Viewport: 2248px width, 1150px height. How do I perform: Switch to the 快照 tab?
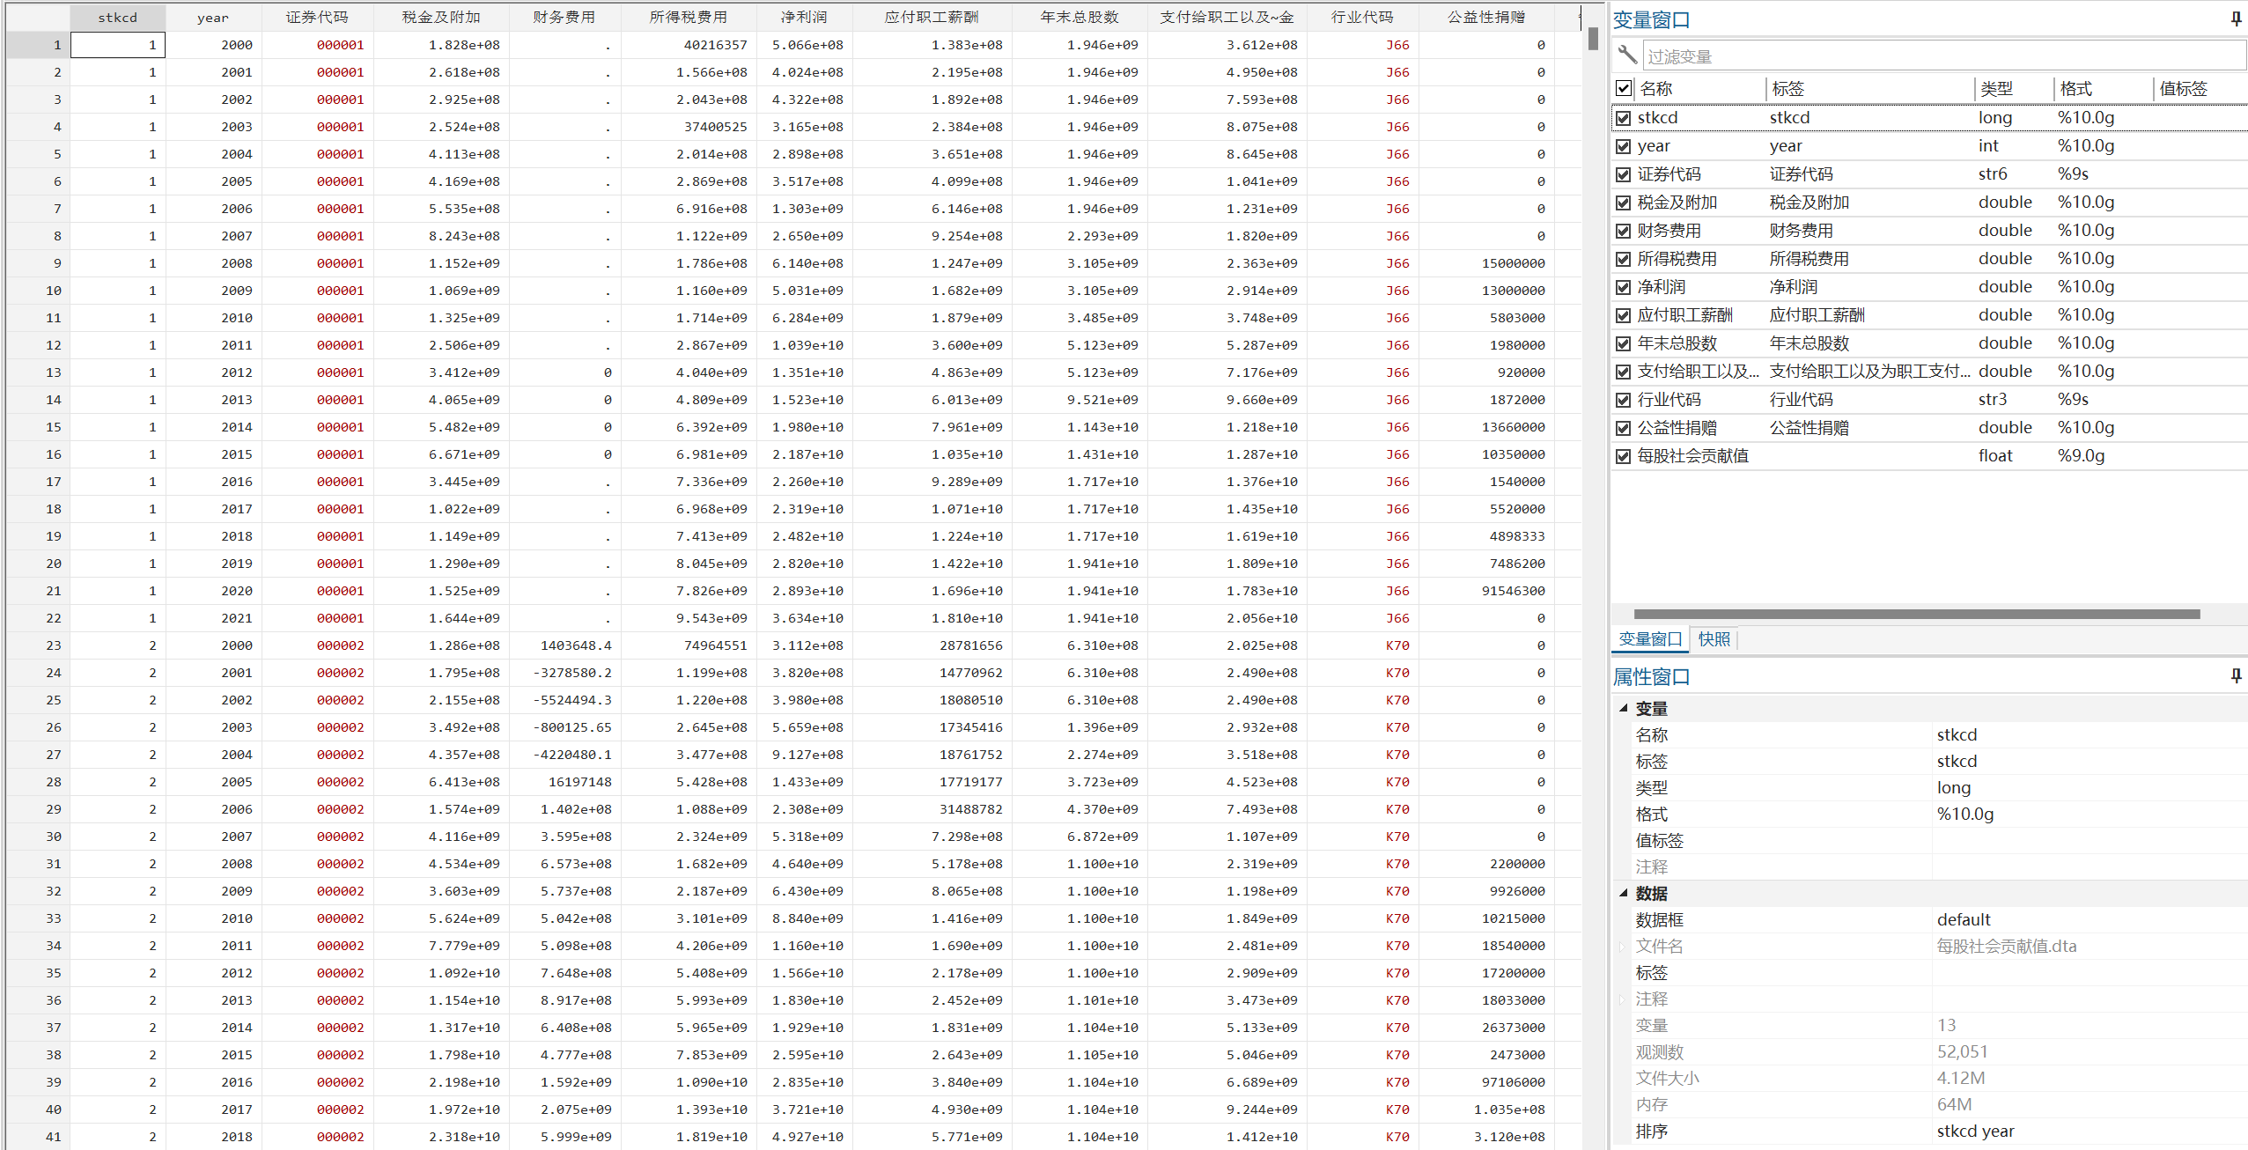tap(1714, 639)
